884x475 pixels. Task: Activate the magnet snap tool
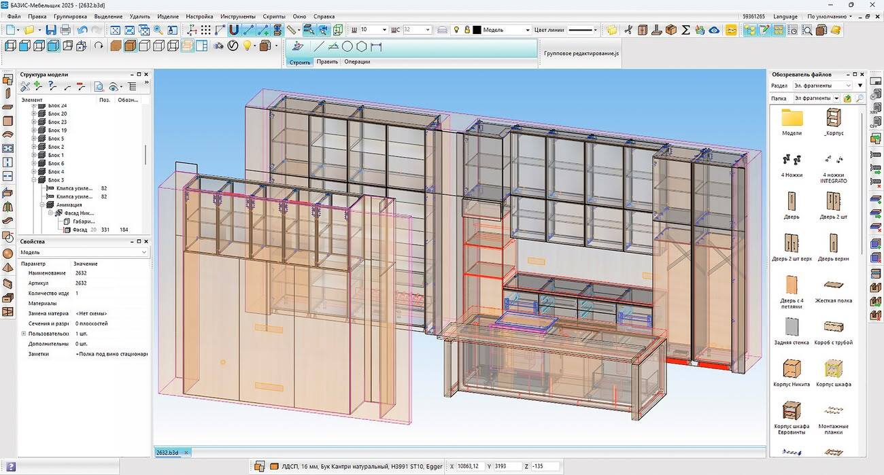point(234,30)
